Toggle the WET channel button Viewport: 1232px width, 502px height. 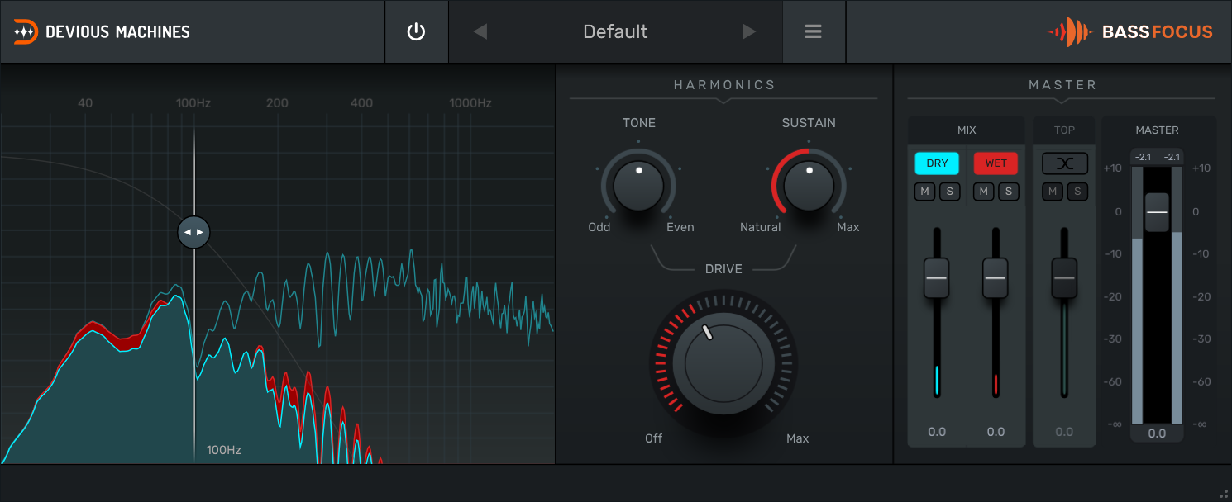(996, 163)
